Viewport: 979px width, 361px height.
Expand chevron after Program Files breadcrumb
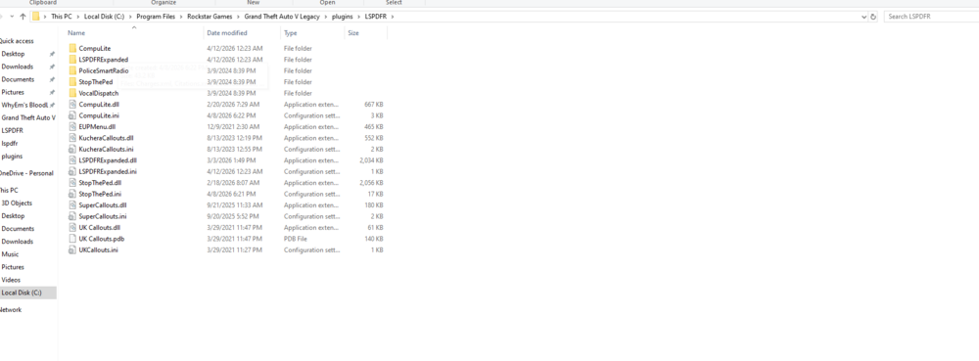(182, 17)
